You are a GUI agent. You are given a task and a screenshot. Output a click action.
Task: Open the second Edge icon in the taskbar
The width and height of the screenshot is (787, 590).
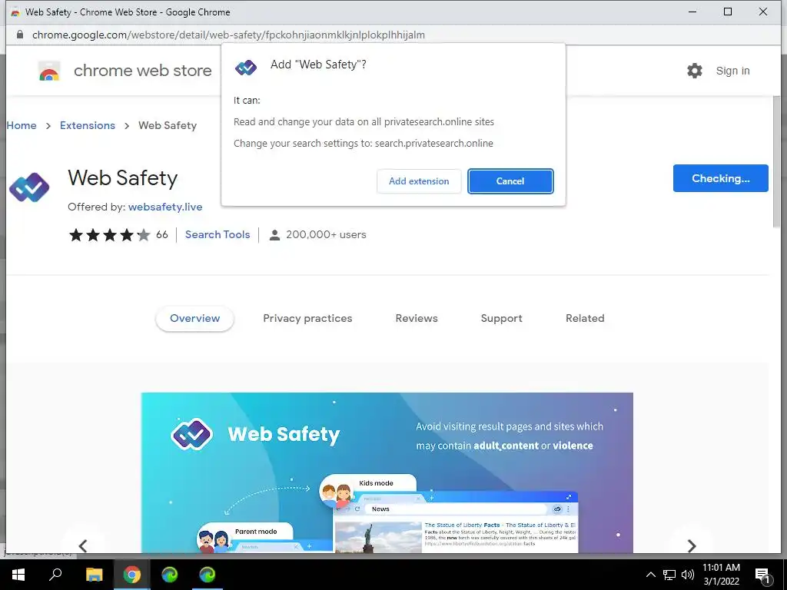coord(208,575)
